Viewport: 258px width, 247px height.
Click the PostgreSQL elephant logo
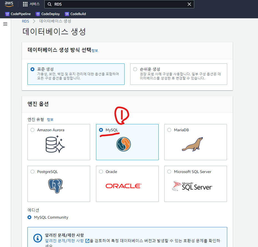(55, 186)
